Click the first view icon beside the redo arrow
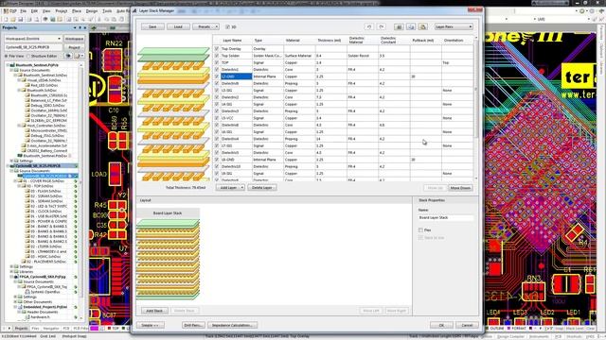This screenshot has width=606, height=340. click(x=399, y=26)
